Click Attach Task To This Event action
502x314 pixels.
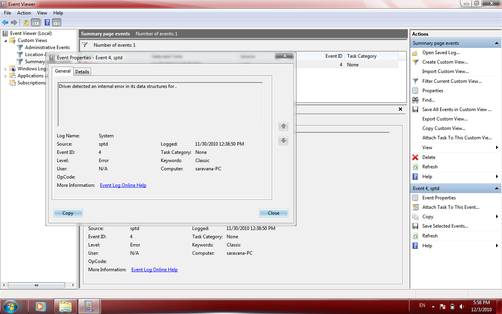pos(451,207)
